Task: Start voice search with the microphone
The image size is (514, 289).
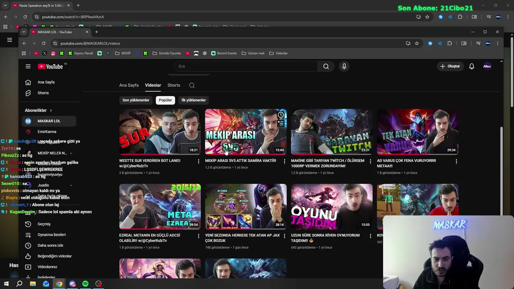Action: [x=344, y=66]
